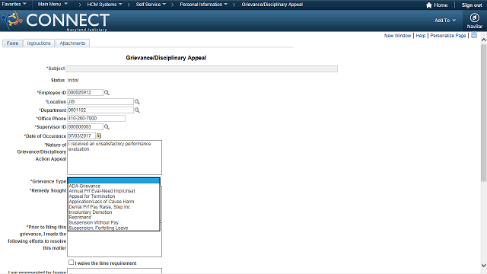Expand the Self Service breadcrumb menu

pyautogui.click(x=151, y=5)
